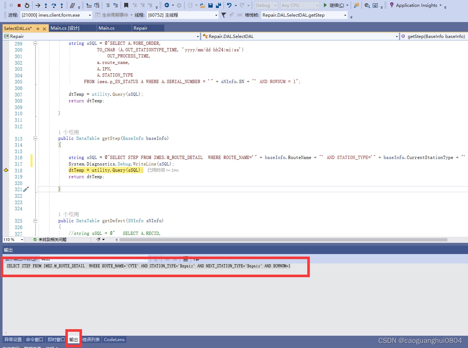Toggle word wrap in Output panel
Viewport: 468px width, 348px height.
[x=197, y=259]
